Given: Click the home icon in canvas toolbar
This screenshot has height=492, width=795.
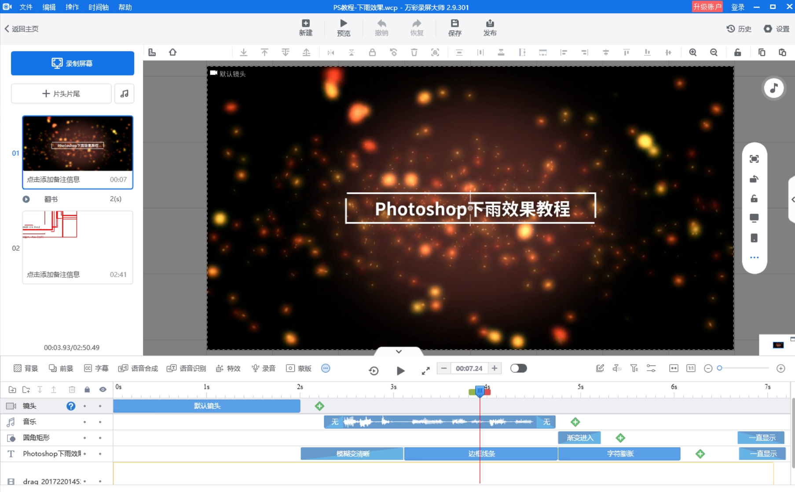Looking at the screenshot, I should point(173,52).
